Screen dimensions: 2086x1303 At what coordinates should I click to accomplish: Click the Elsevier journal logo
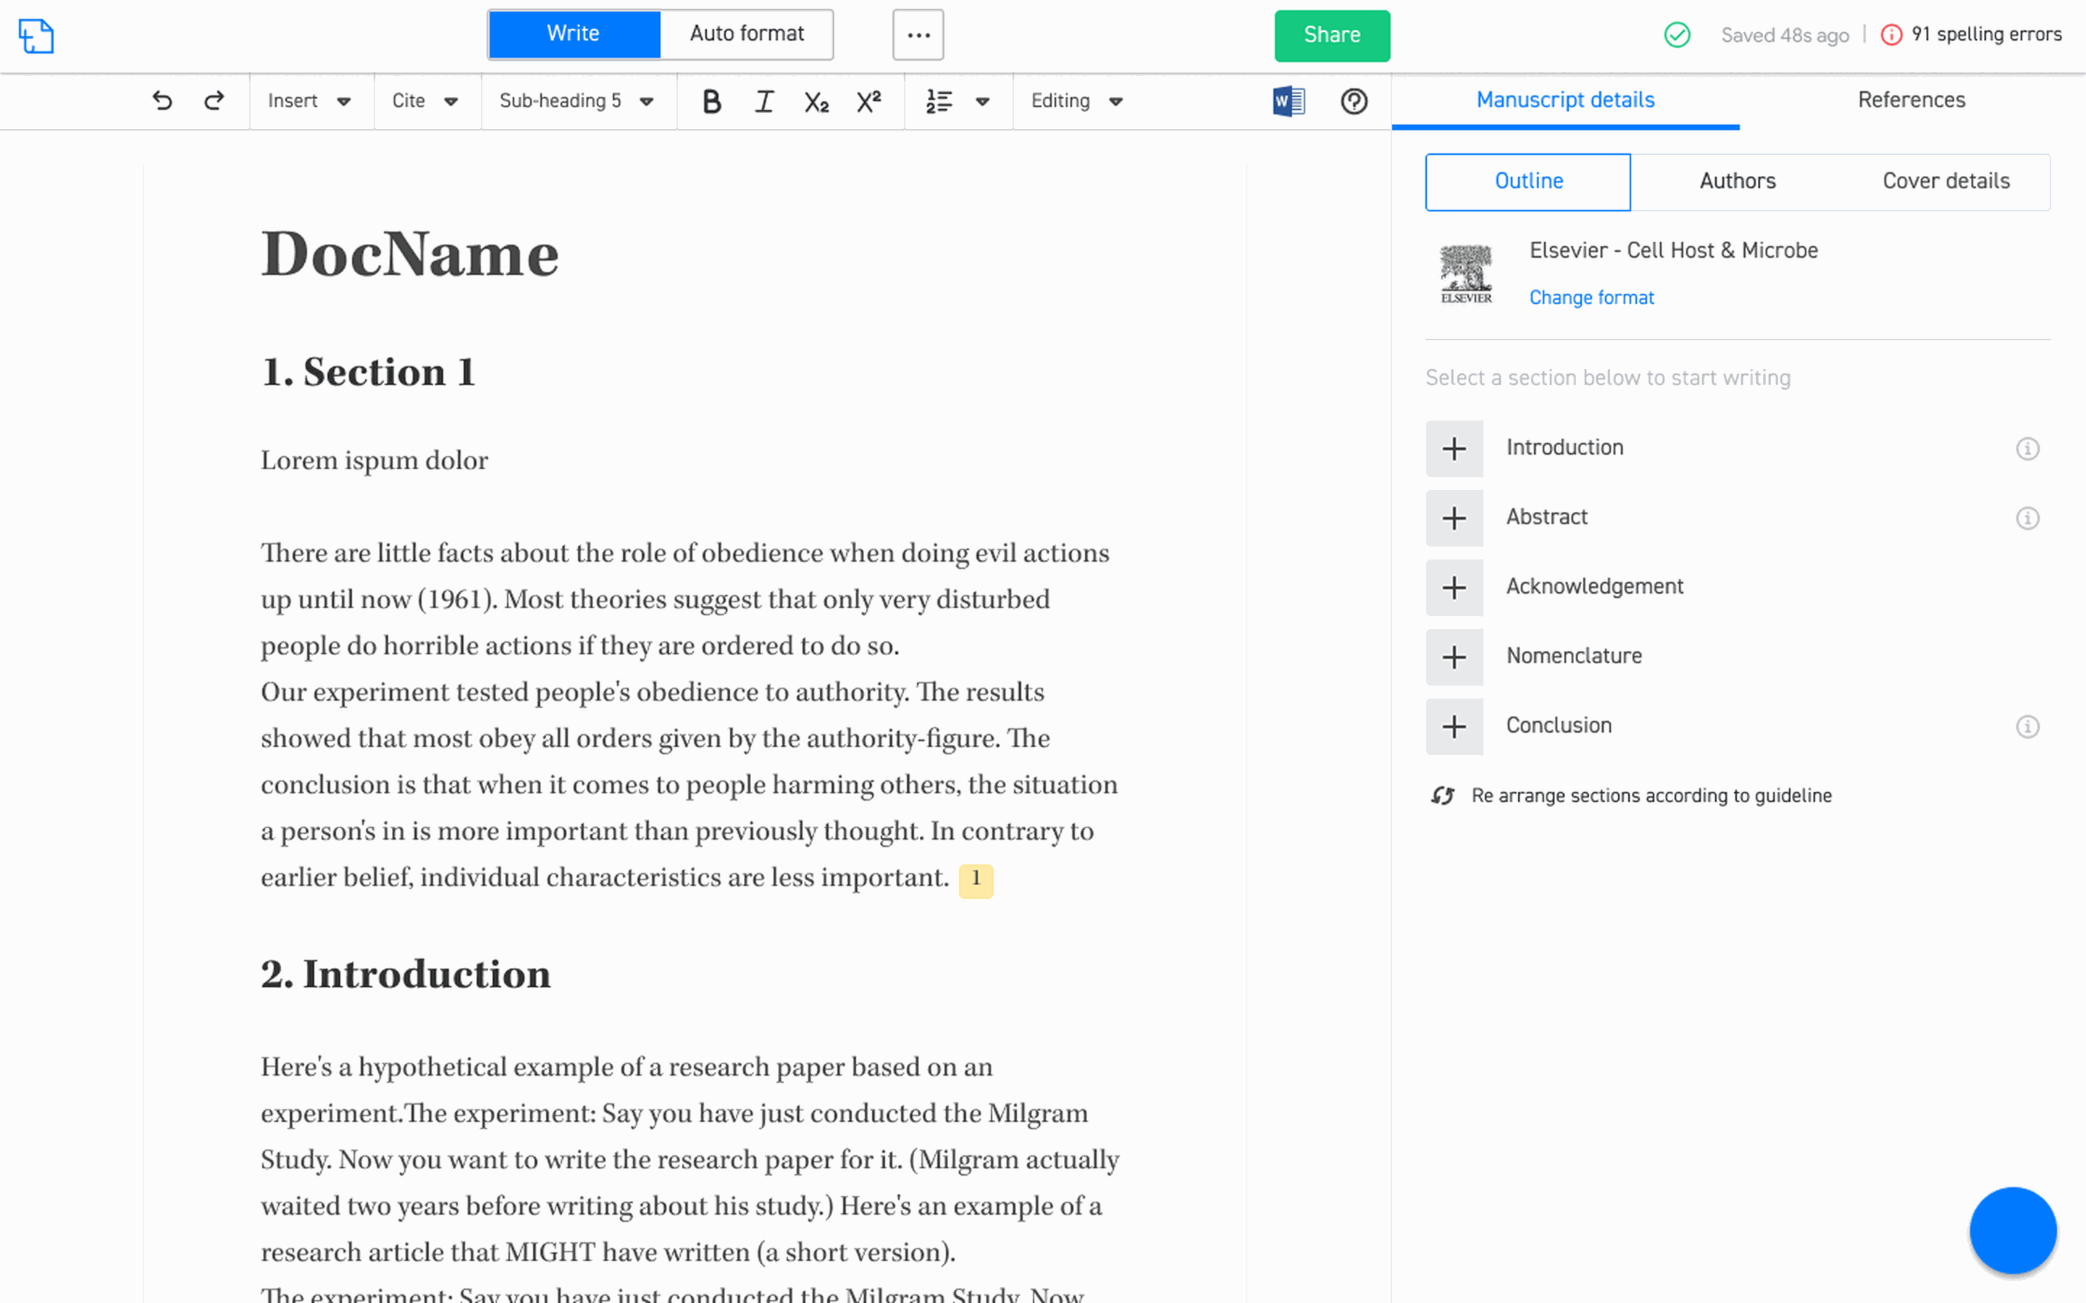point(1466,274)
